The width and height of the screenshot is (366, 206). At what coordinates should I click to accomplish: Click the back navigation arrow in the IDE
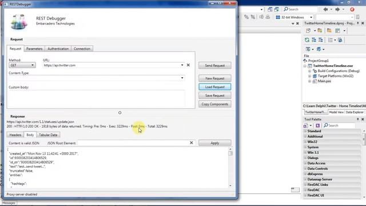point(325,9)
